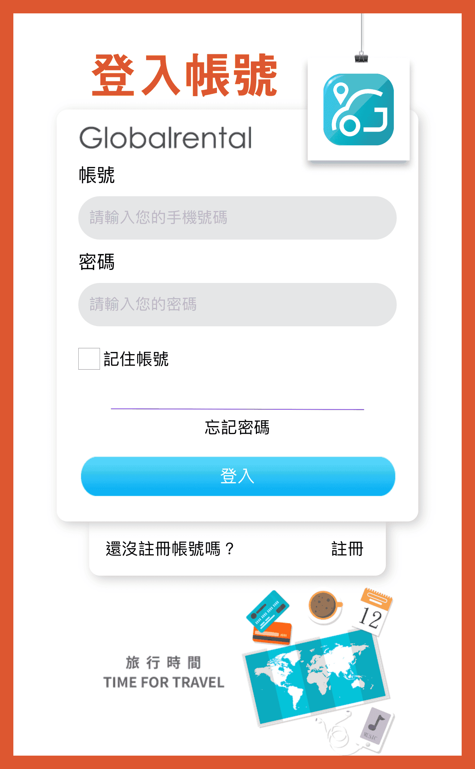Click the purple line above 忘記密碼
This screenshot has height=769, width=475.
[x=237, y=409]
